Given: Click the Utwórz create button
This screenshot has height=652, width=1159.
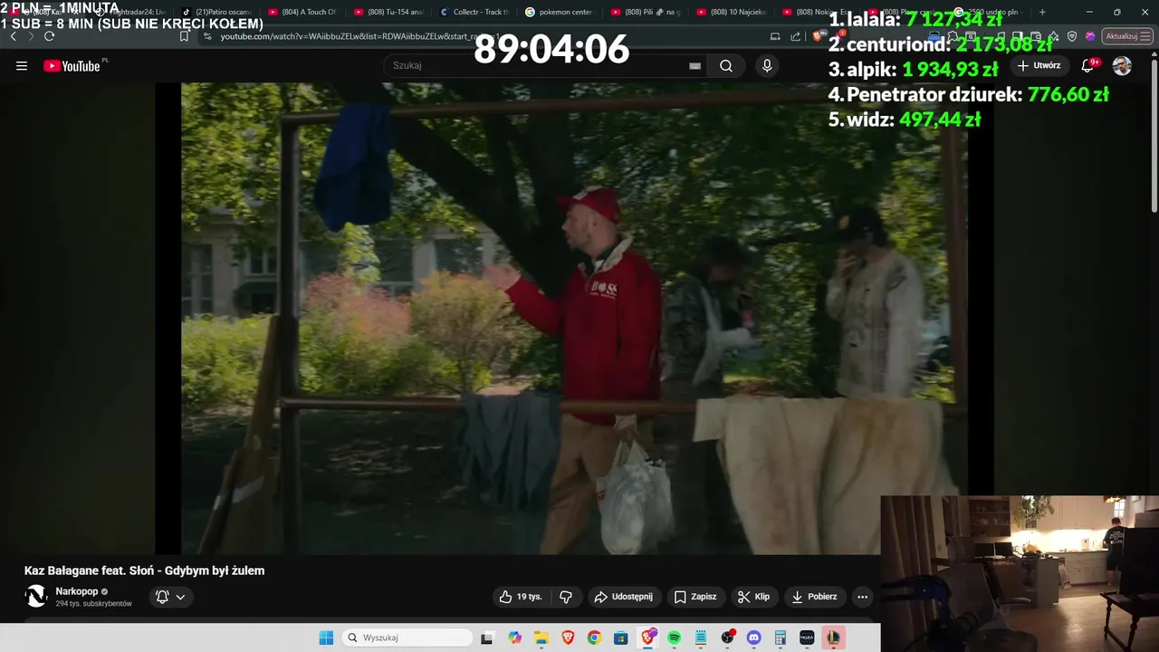Looking at the screenshot, I should tap(1039, 66).
